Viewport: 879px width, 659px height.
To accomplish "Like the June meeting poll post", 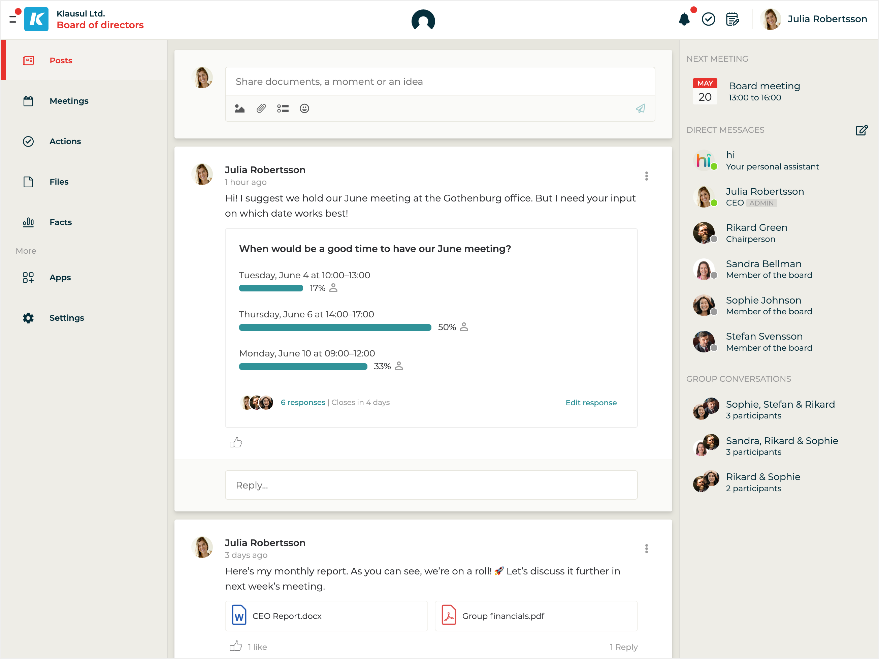I will (x=236, y=442).
